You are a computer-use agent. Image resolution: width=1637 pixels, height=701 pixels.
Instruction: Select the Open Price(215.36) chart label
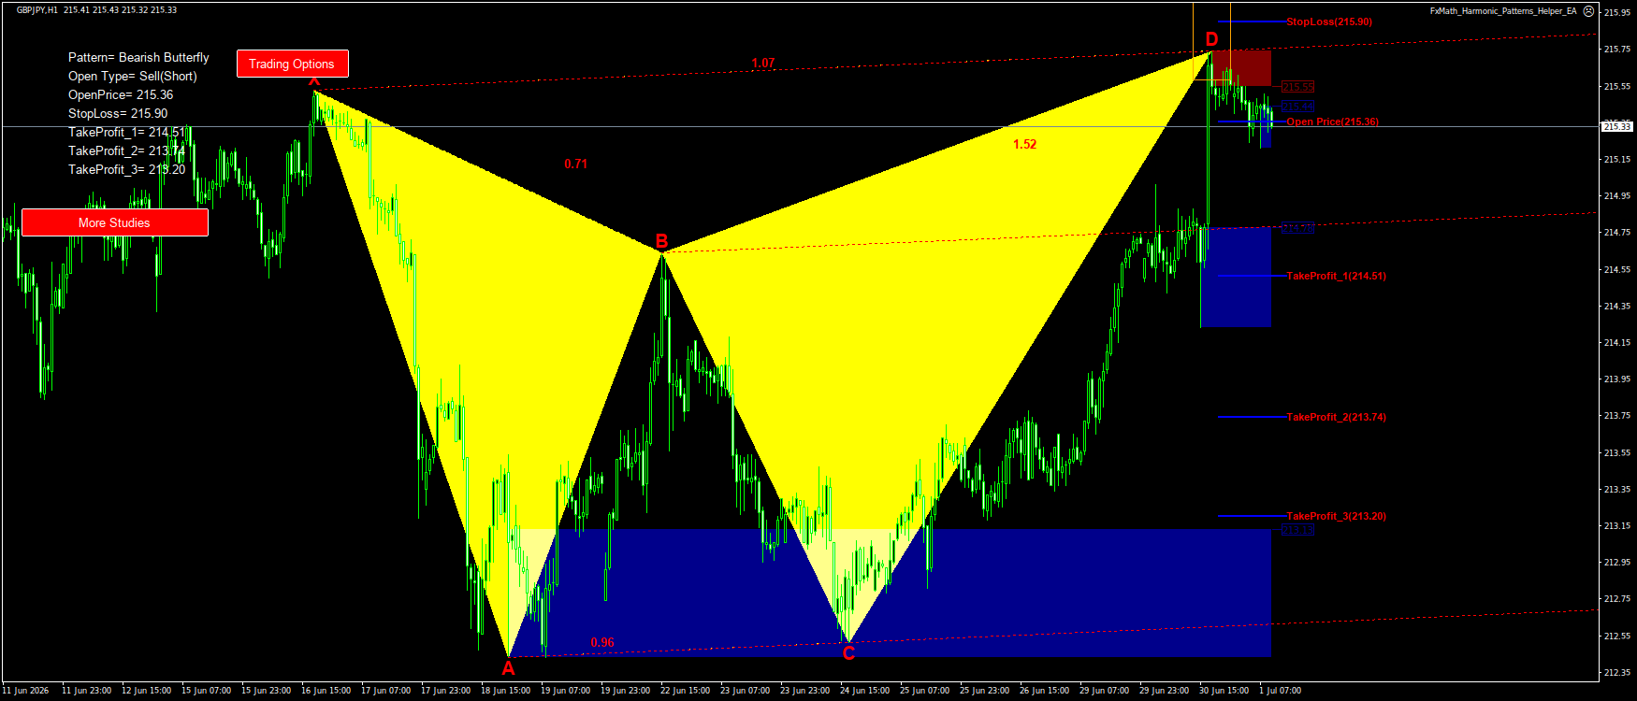[1332, 122]
